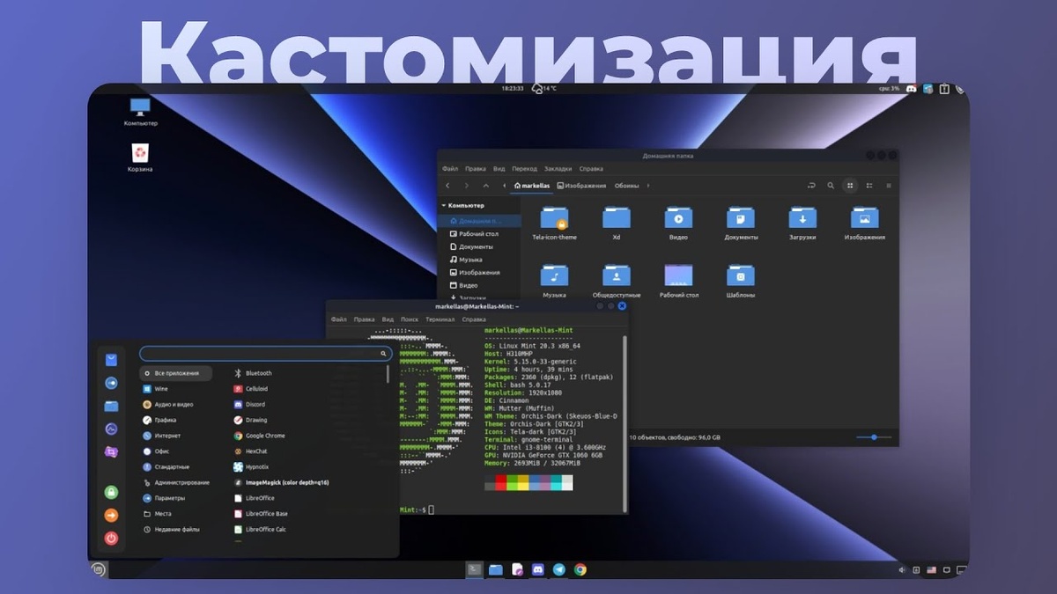Click the Все приложения button
This screenshot has width=1057, height=594.
pos(174,372)
